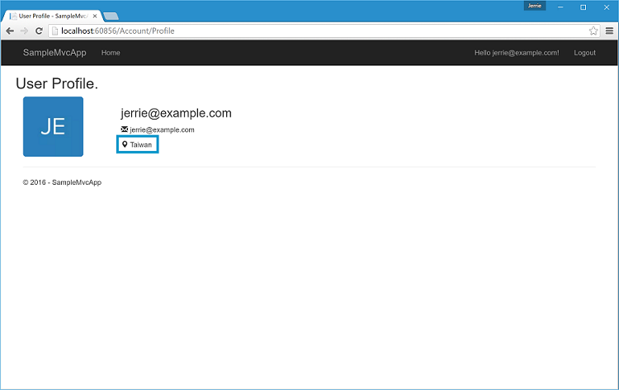Click small jerrie@example.com email text

[x=162, y=129]
